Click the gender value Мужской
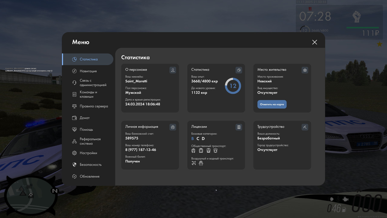Image resolution: width=387 pixels, height=218 pixels. pos(133,93)
